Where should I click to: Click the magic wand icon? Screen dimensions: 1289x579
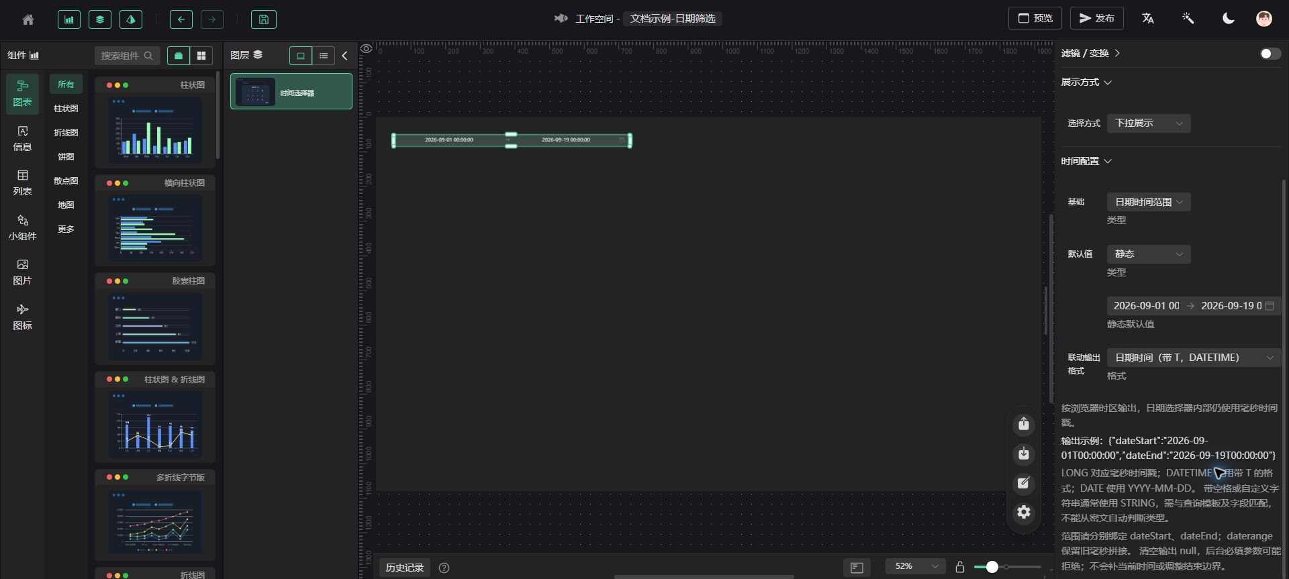point(1188,19)
